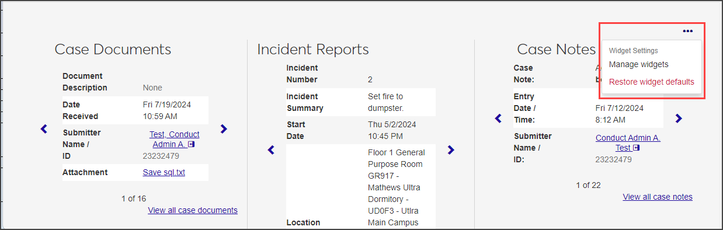Show previous incident report arrow
The image size is (723, 230).
pyautogui.click(x=270, y=150)
